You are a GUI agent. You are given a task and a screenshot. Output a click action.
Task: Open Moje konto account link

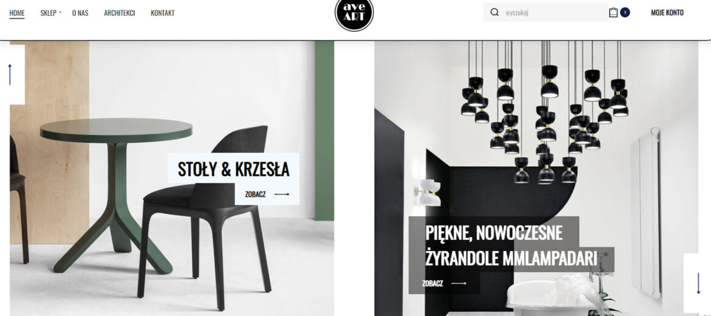(667, 13)
